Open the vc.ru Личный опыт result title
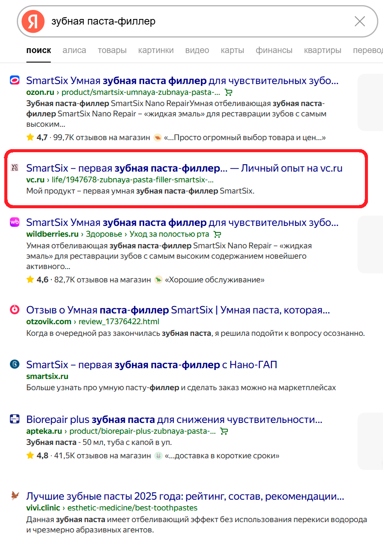Viewport: 383px width, 551px height. [x=185, y=168]
